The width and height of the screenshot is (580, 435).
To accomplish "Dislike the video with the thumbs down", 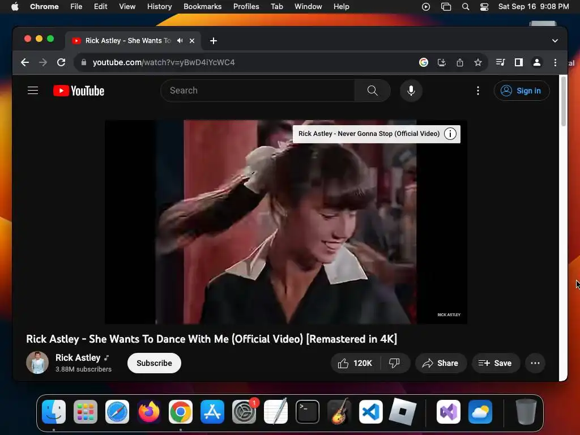I will (x=394, y=363).
